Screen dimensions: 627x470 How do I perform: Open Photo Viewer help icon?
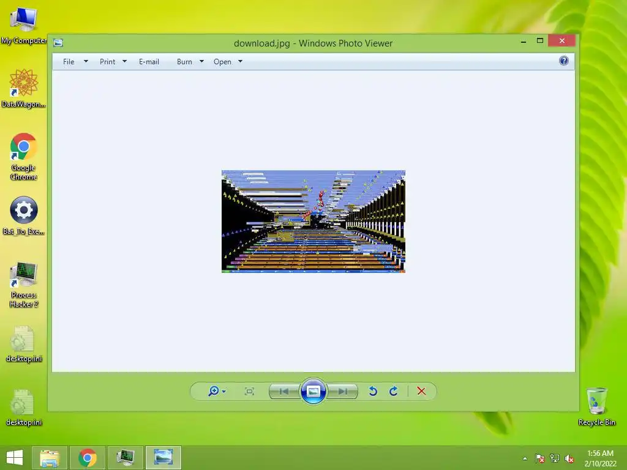coord(564,61)
